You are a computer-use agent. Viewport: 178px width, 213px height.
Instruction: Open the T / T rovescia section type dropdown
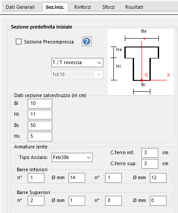pyautogui.click(x=77, y=63)
